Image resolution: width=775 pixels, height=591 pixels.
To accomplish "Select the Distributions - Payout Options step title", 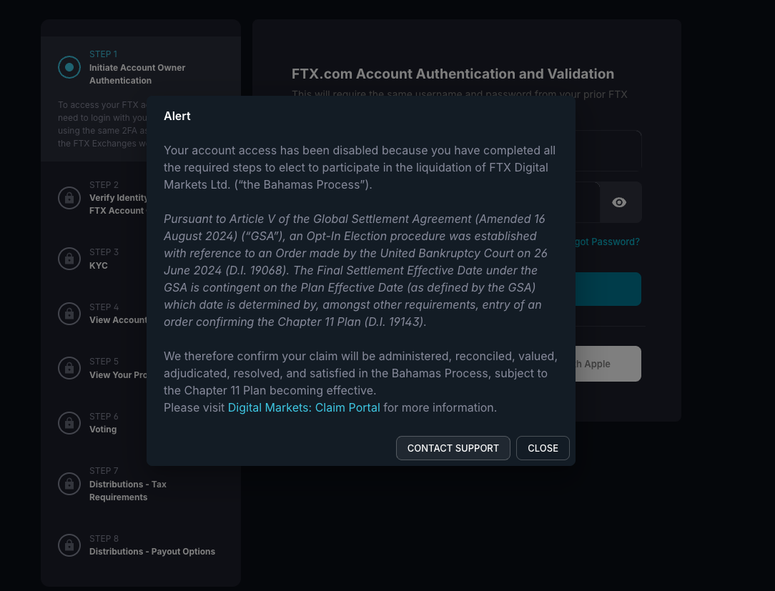I will click(152, 552).
